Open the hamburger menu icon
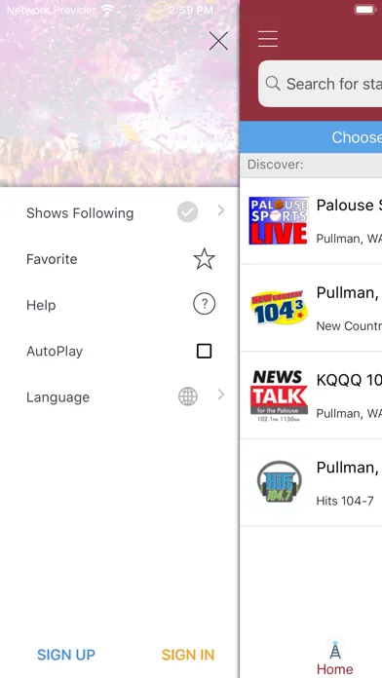Viewport: 382px width, 678px height. [x=268, y=39]
